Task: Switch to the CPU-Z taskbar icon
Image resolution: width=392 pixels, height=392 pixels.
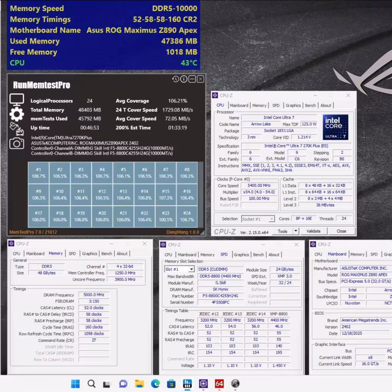Action: click(203, 384)
